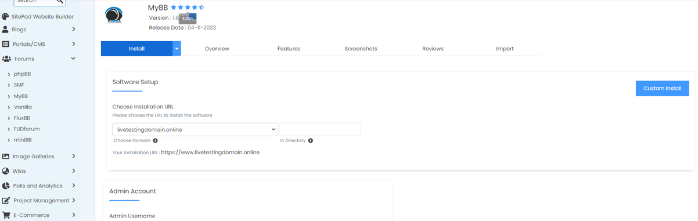Click the Choose Domain info icon
This screenshot has width=698, height=221.
pyautogui.click(x=155, y=140)
